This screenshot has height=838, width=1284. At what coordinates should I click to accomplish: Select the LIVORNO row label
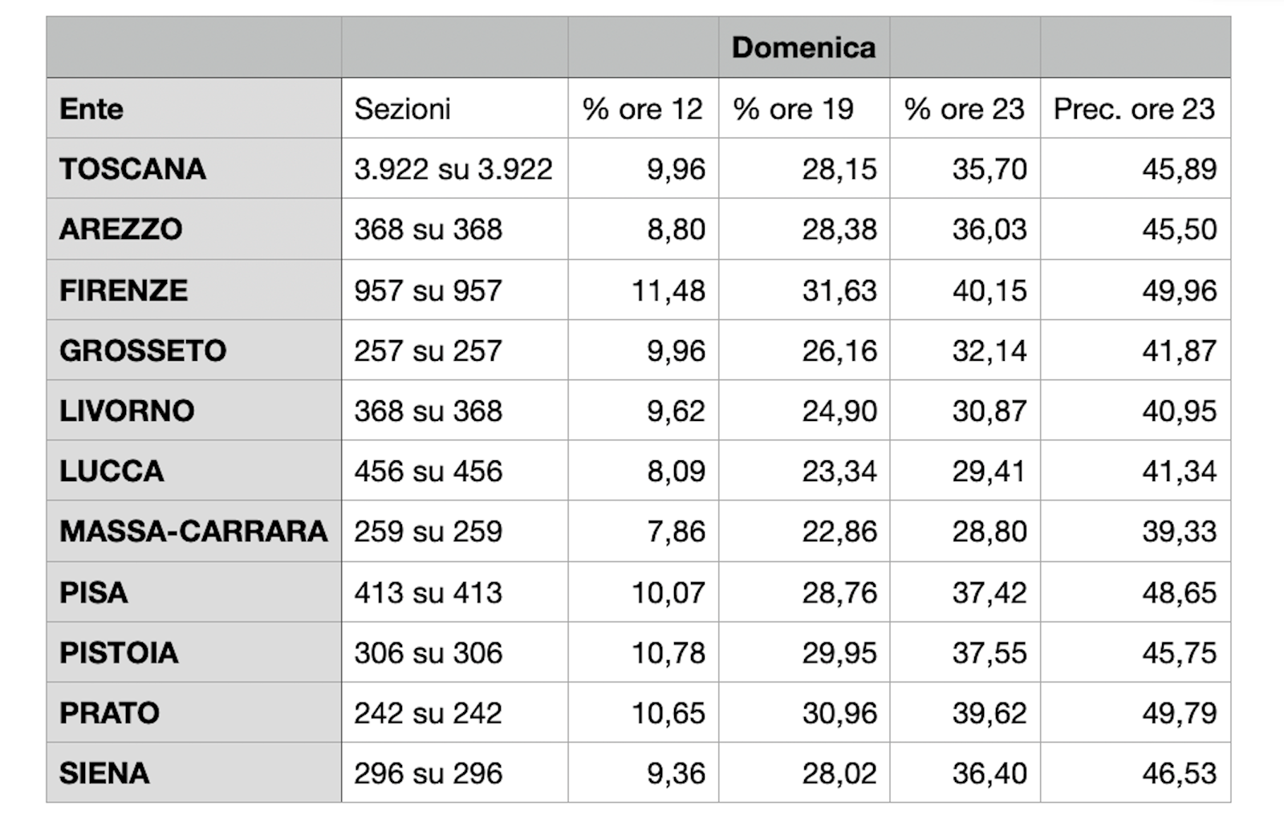127,411
